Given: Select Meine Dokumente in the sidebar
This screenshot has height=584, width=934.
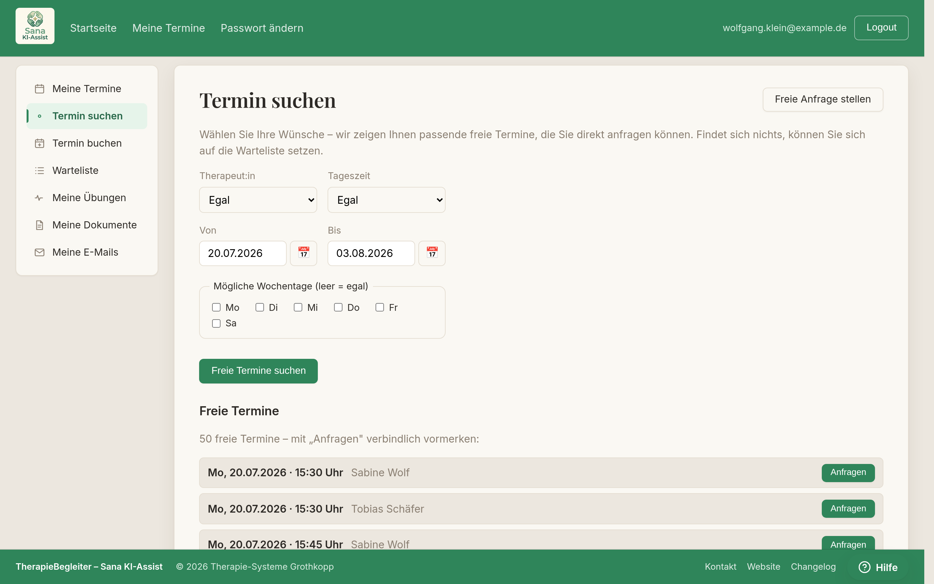Looking at the screenshot, I should point(87,225).
